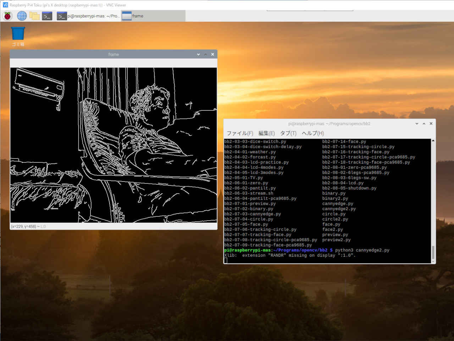Click cannyedge2.py in the file listing column
Screen dimensions: 454x341
339,209
